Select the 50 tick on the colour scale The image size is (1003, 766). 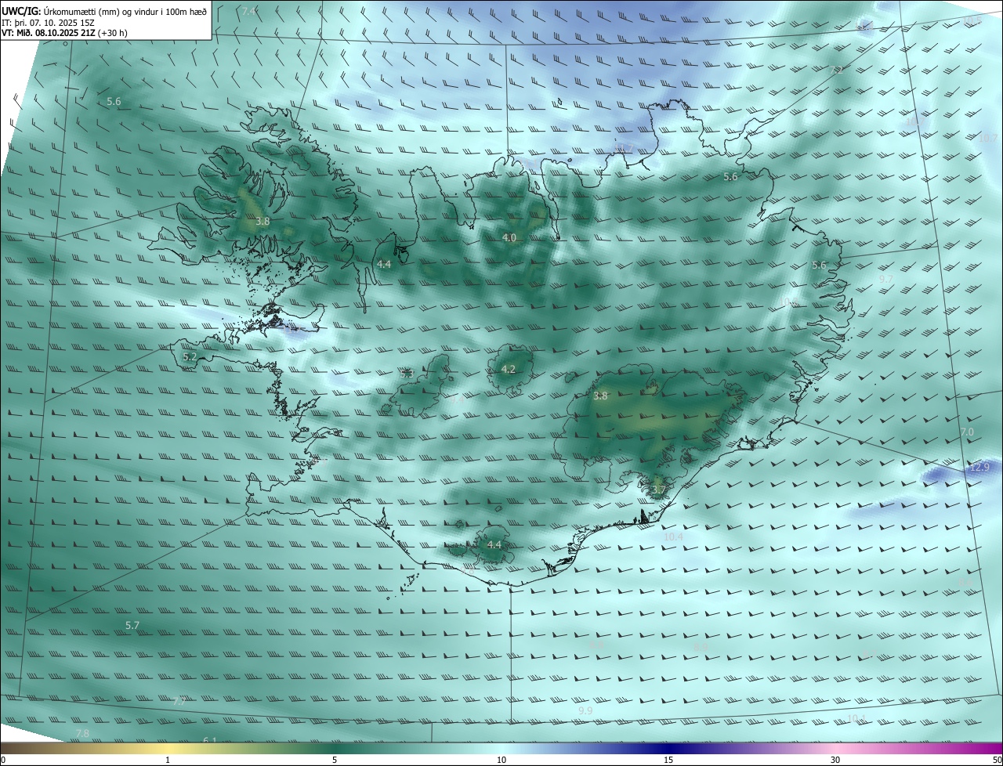coord(996,760)
